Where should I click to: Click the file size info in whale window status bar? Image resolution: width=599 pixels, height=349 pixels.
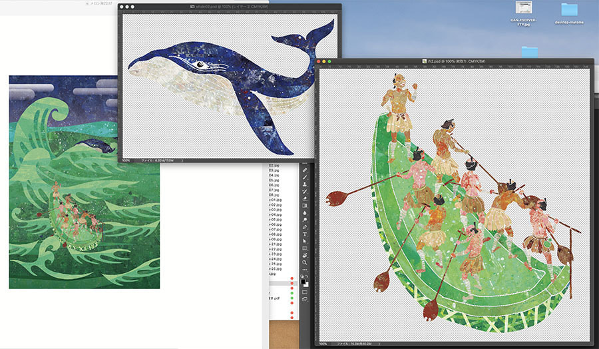(157, 161)
